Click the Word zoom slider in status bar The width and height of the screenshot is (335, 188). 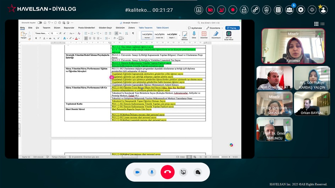[x=220, y=157]
